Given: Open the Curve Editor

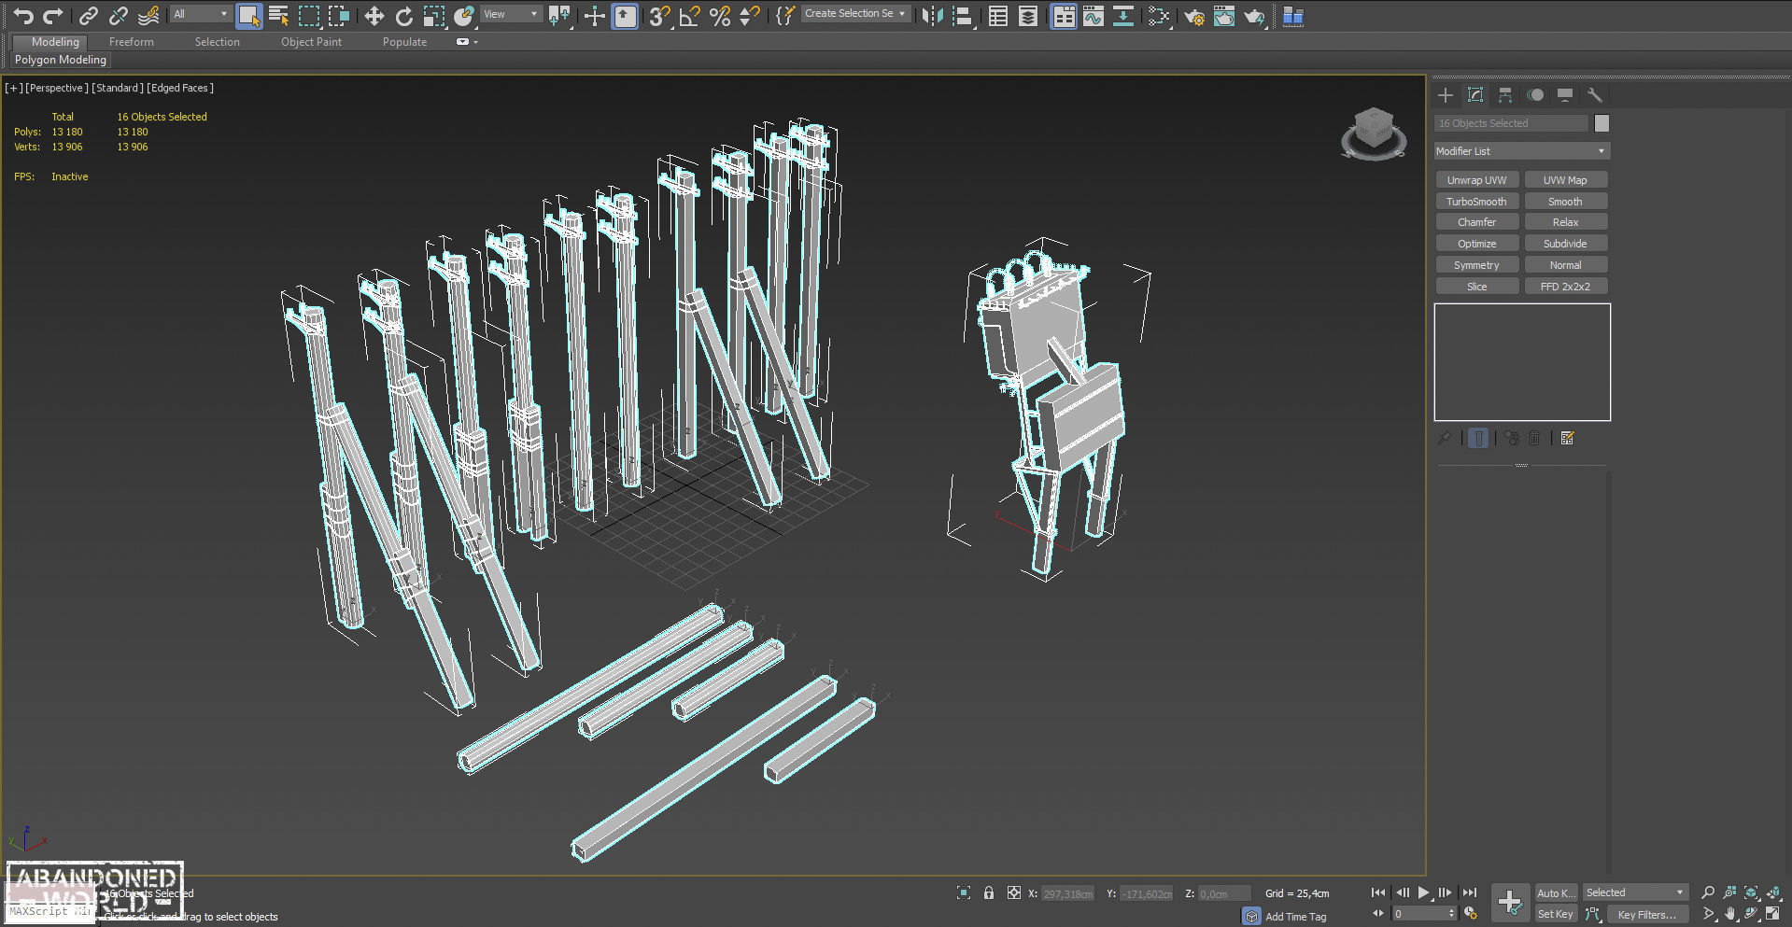Looking at the screenshot, I should [1094, 16].
